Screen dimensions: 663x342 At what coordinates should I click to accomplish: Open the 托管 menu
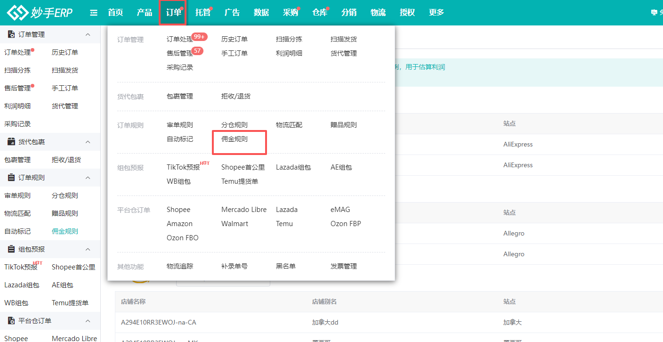pyautogui.click(x=202, y=13)
